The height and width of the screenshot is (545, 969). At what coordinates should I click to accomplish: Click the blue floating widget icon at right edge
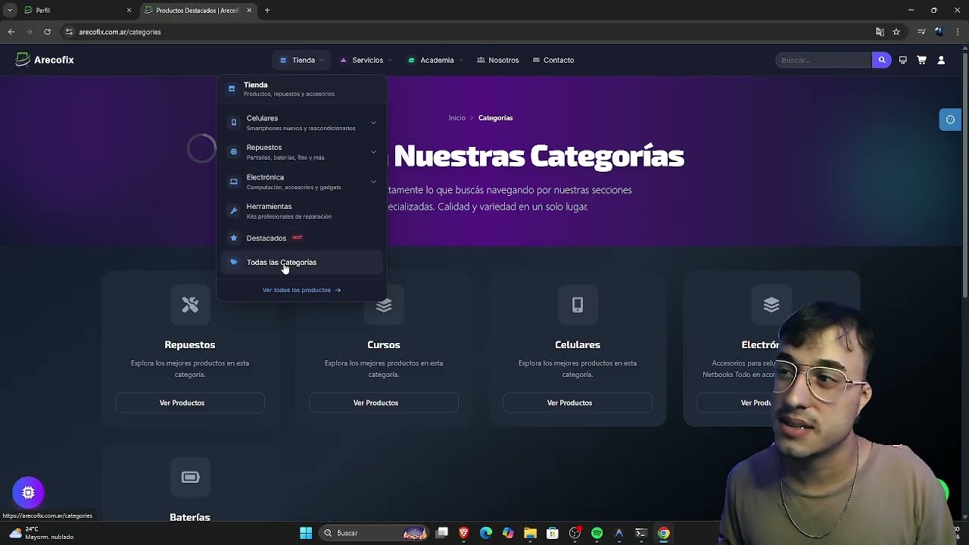(950, 120)
